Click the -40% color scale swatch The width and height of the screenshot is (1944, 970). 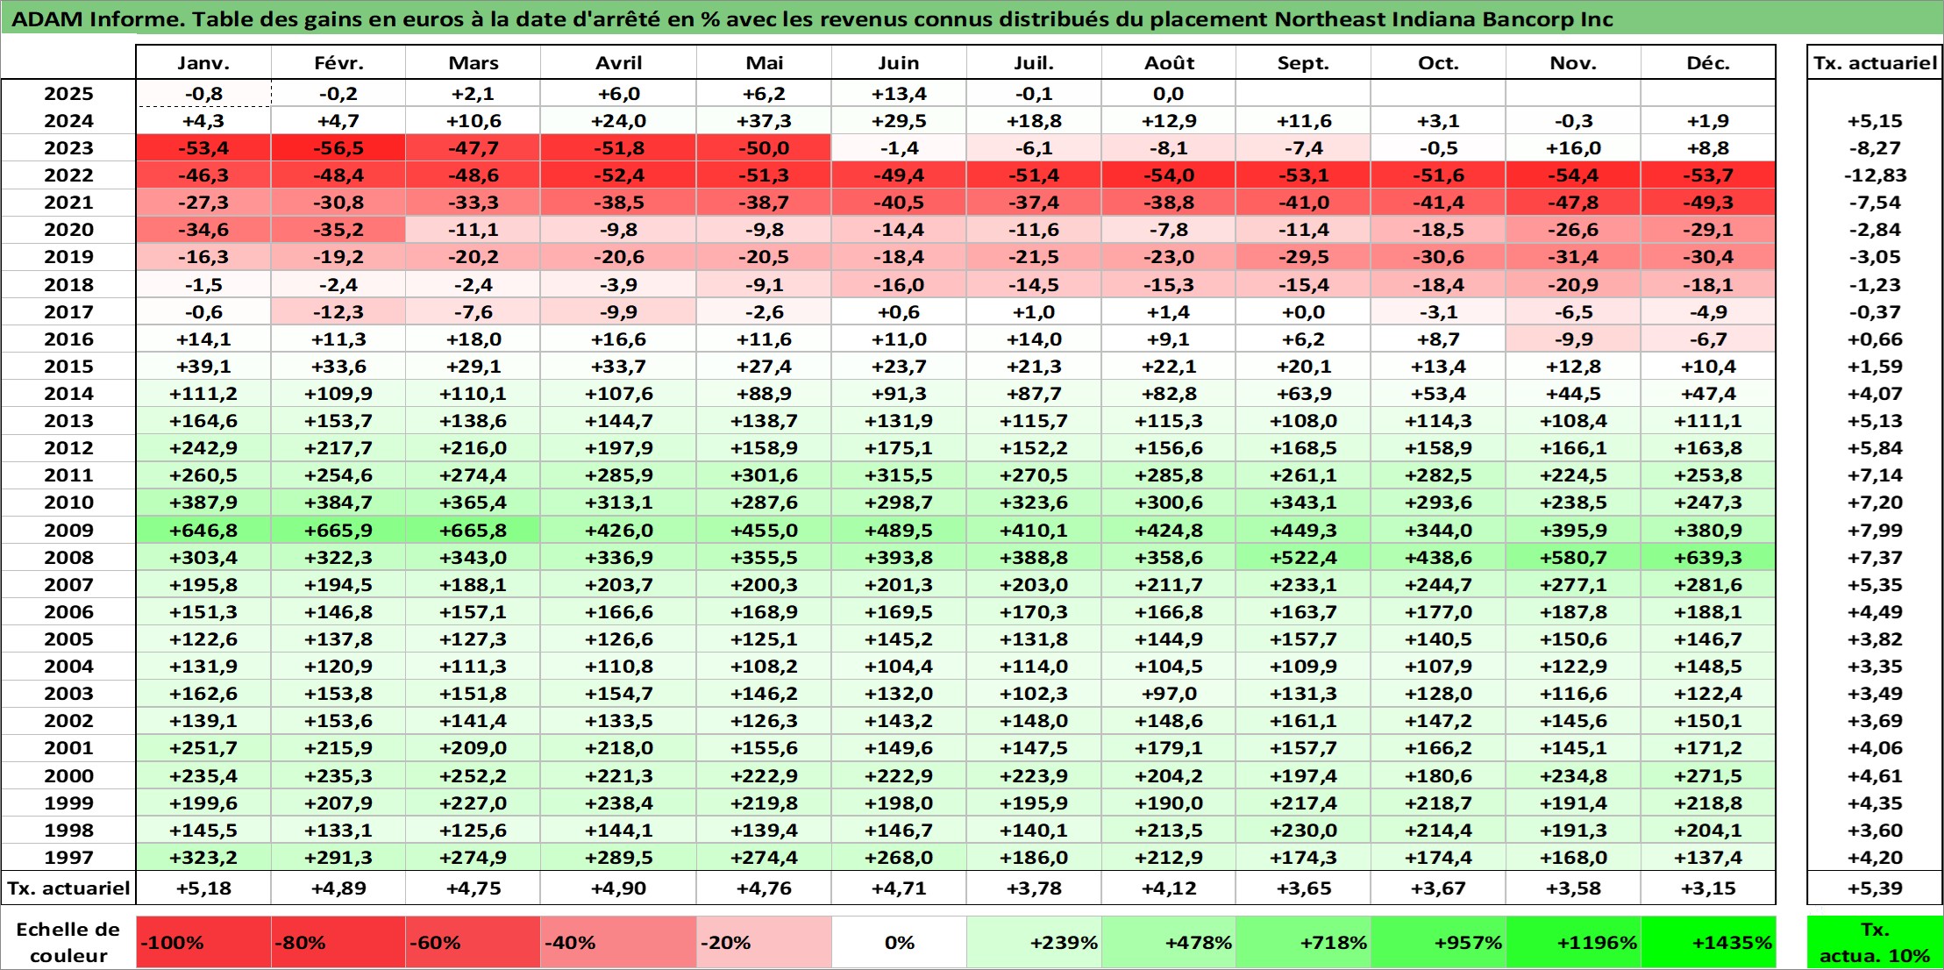coord(618,943)
